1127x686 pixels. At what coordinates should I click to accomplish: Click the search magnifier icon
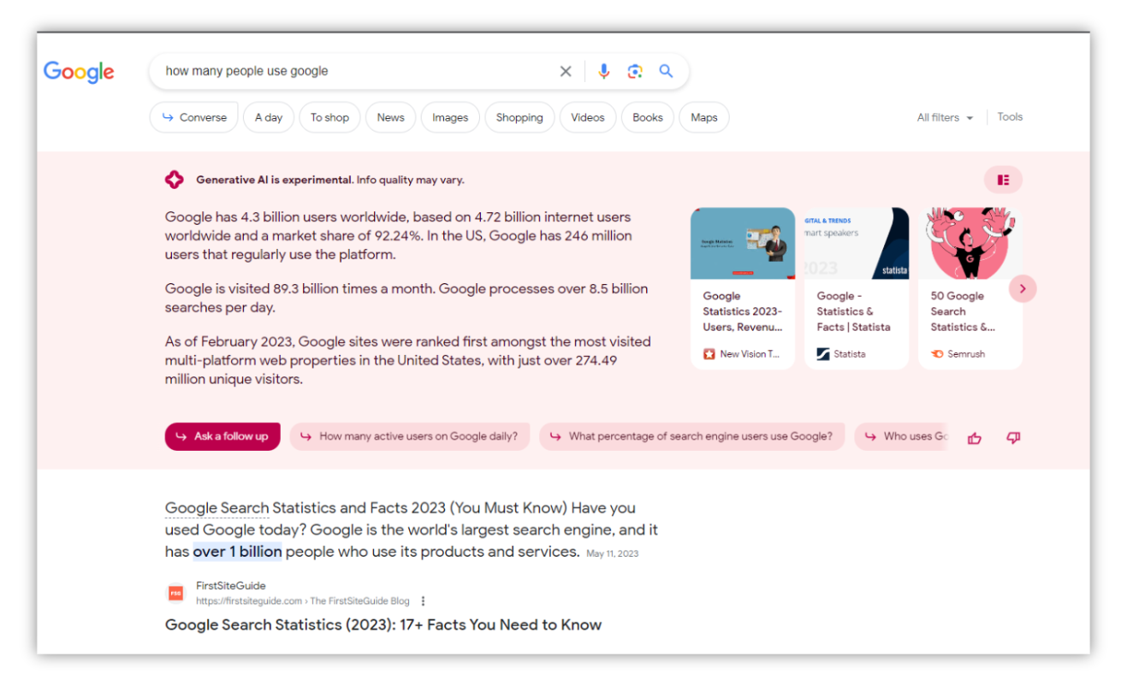[x=666, y=71]
